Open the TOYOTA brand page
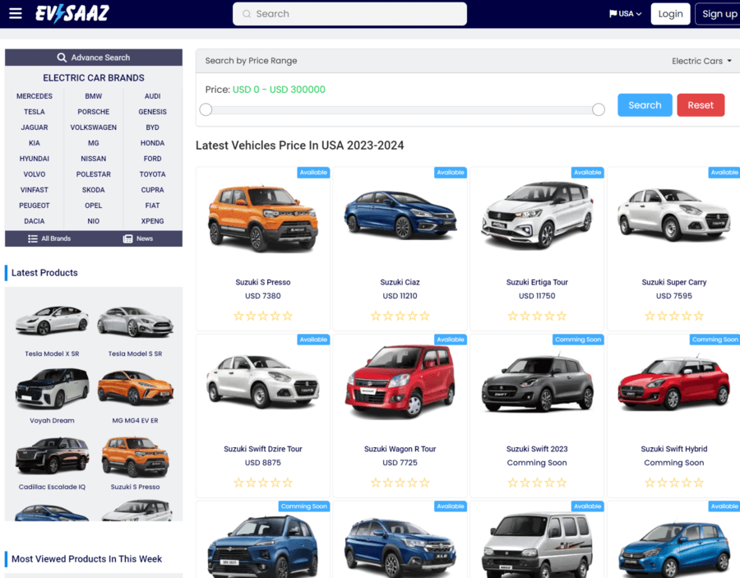 152,174
